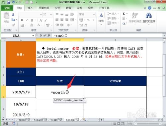Switch to the 公式 ribbon tab
The image size is (166, 126).
click(57, 8)
